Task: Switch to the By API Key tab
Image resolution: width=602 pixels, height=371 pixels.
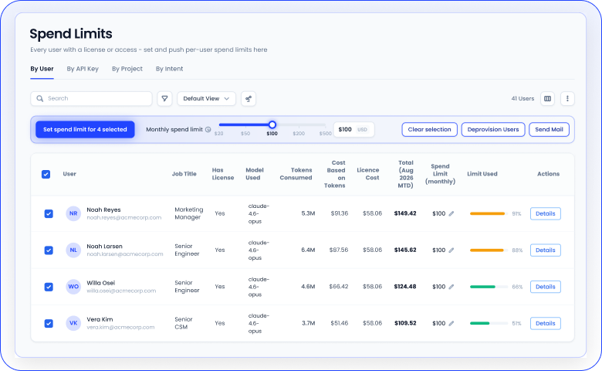Action: coord(83,69)
